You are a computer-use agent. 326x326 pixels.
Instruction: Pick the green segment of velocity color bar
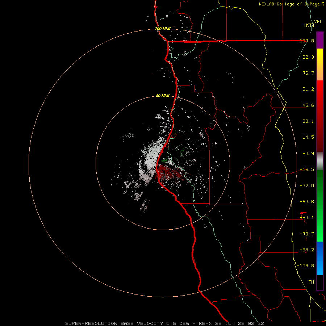(320, 206)
